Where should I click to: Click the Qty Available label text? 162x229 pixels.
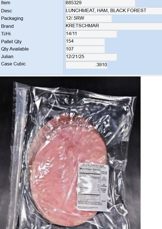point(15,49)
